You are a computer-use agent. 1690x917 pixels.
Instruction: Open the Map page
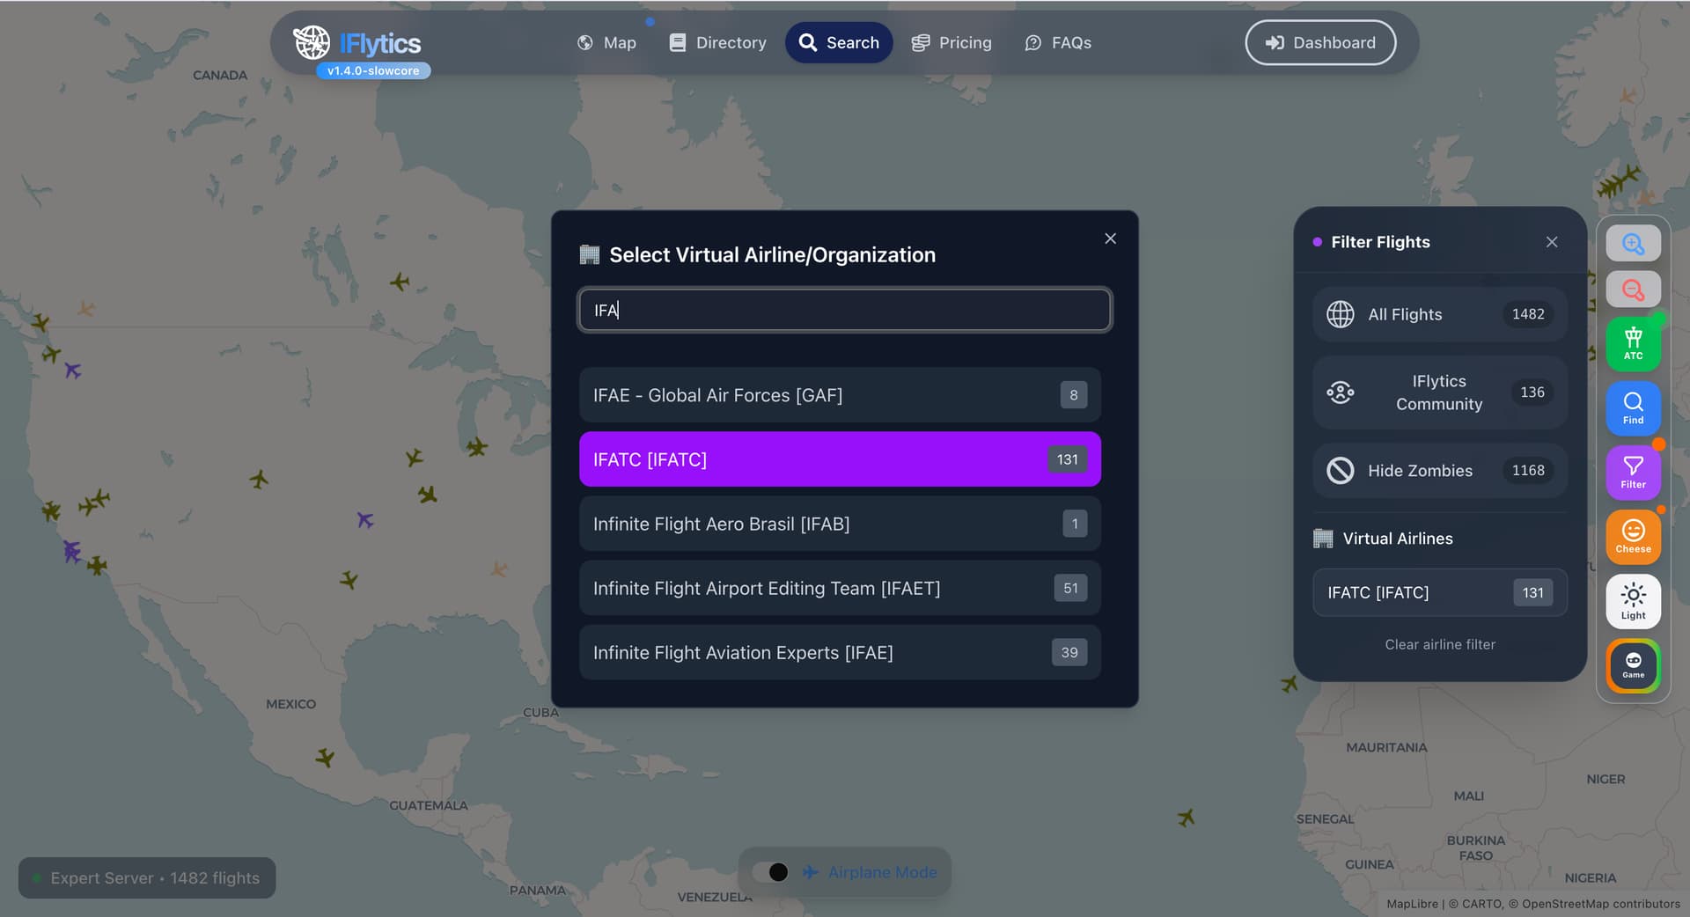tap(606, 42)
